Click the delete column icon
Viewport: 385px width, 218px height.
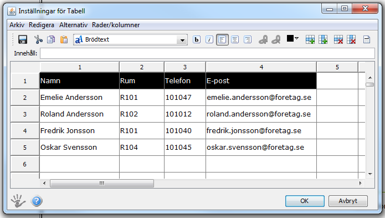(351, 39)
